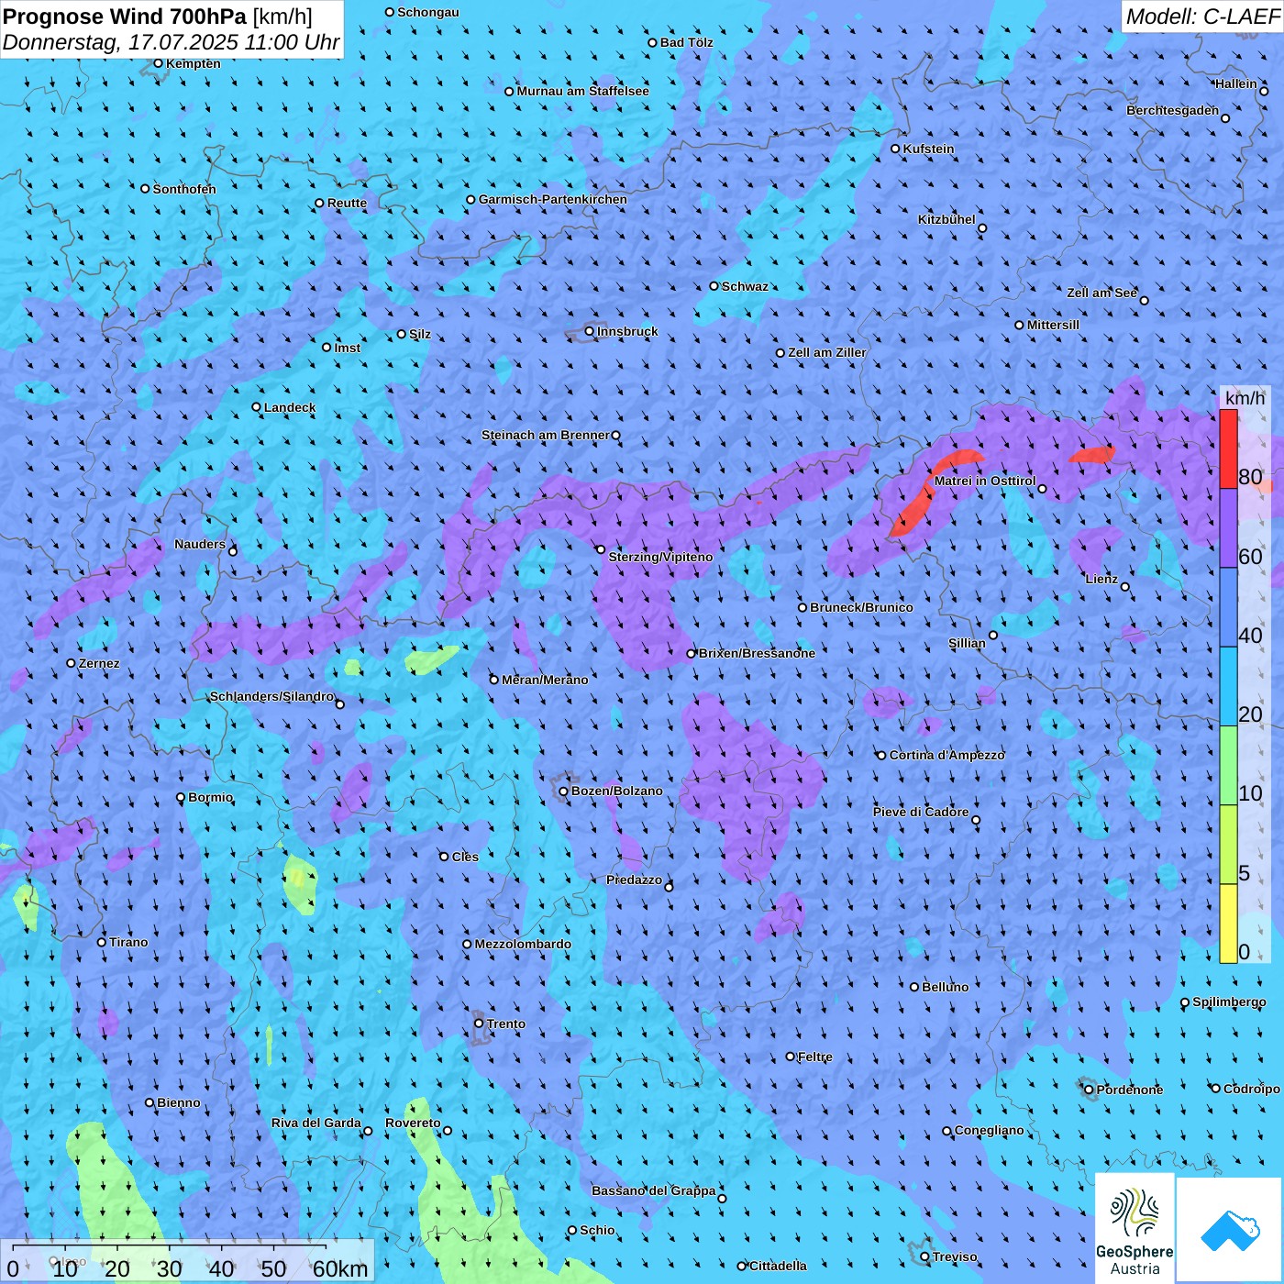This screenshot has width=1284, height=1284.
Task: Click the Feltre city marker
Action: [x=791, y=1057]
